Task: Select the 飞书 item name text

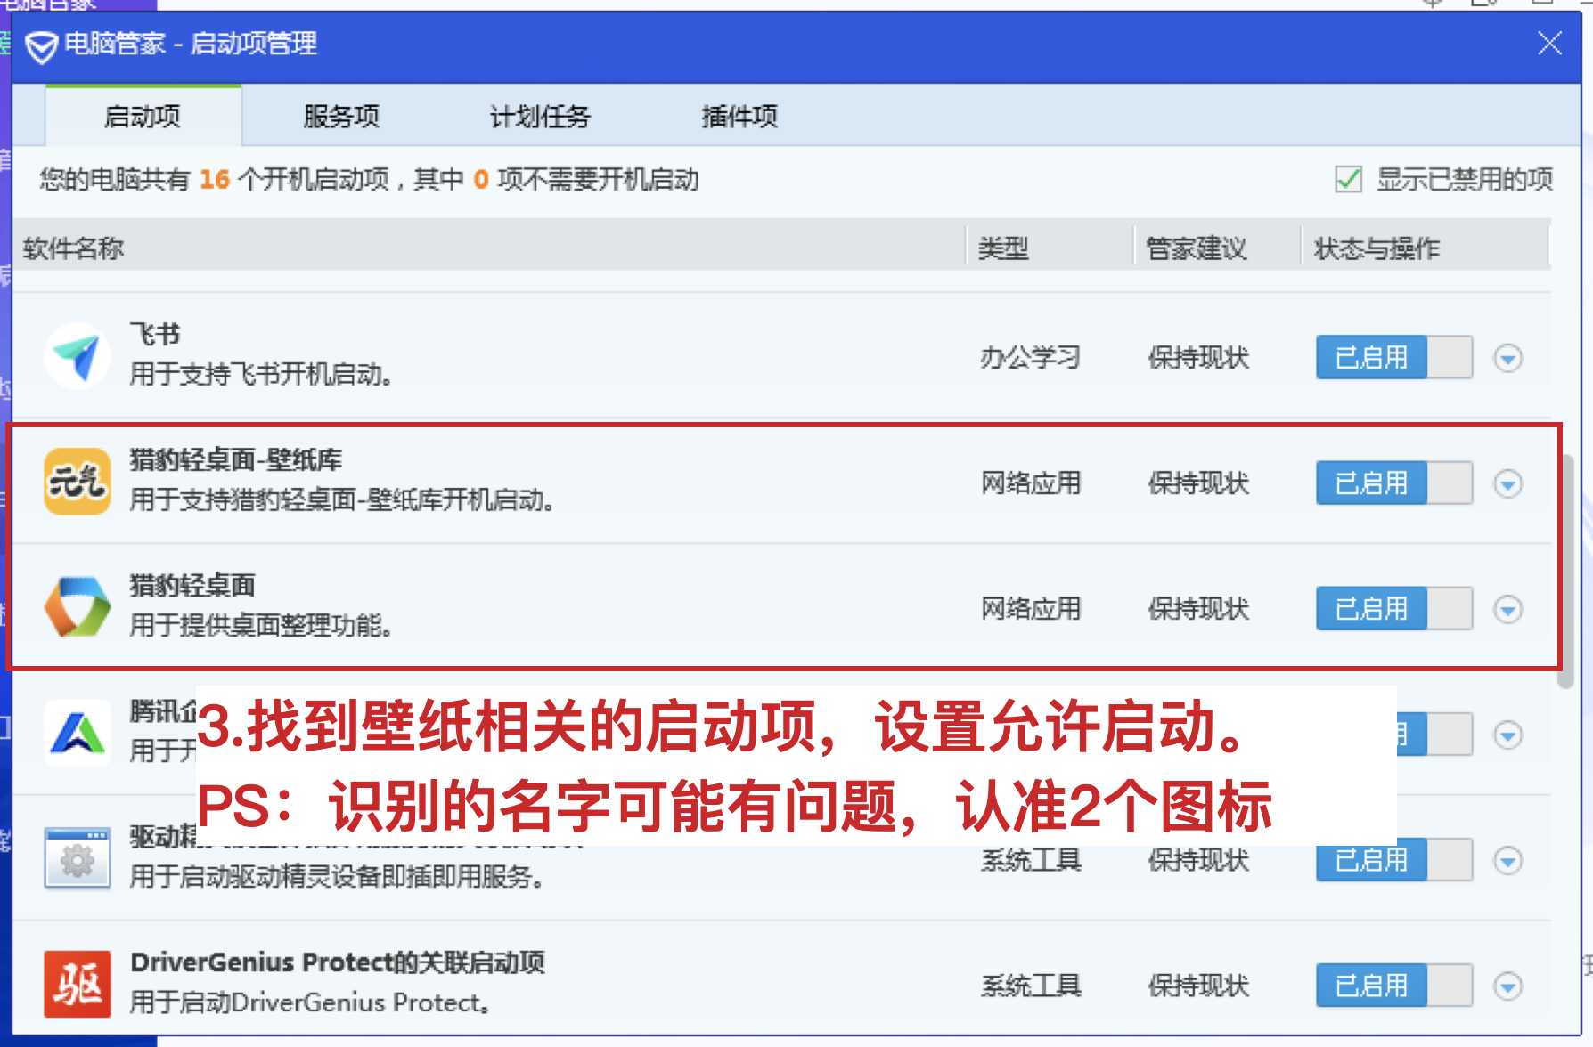Action: [x=155, y=334]
